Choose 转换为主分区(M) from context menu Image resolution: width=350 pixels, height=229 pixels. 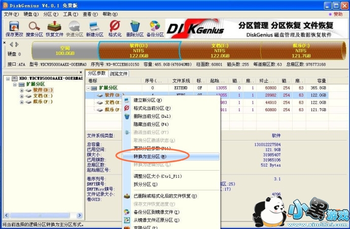coord(171,156)
